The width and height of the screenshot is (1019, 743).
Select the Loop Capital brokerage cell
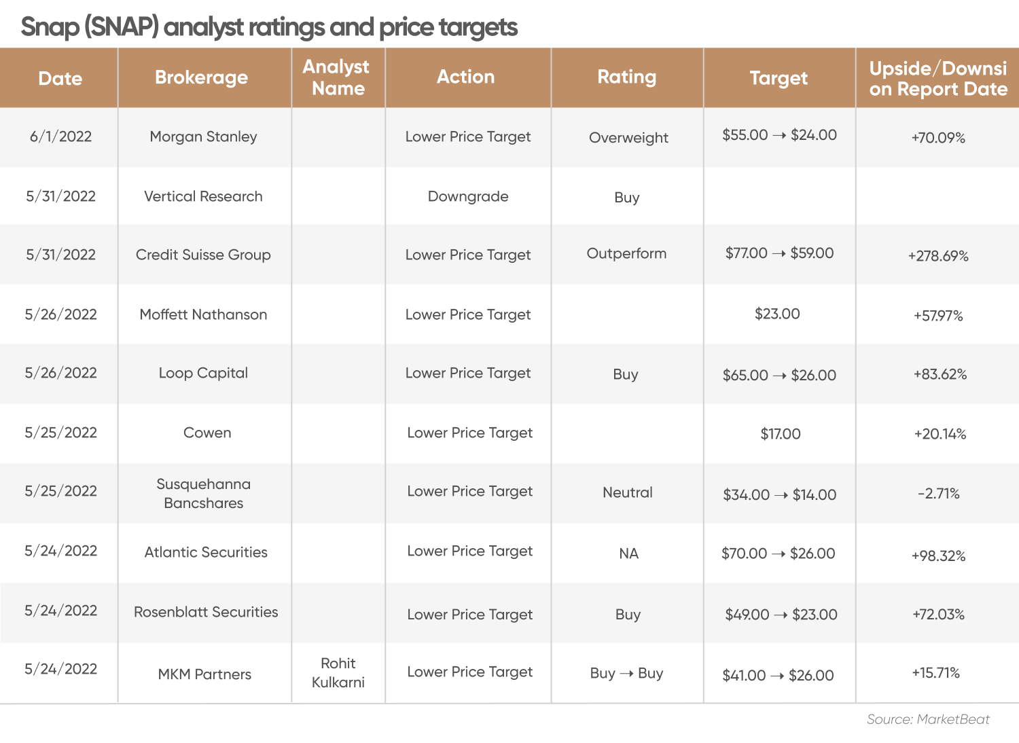(203, 373)
